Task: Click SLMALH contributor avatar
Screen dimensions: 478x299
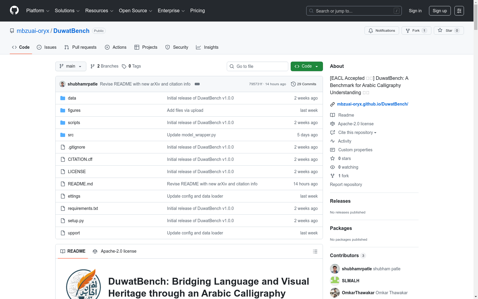Action: (335, 281)
